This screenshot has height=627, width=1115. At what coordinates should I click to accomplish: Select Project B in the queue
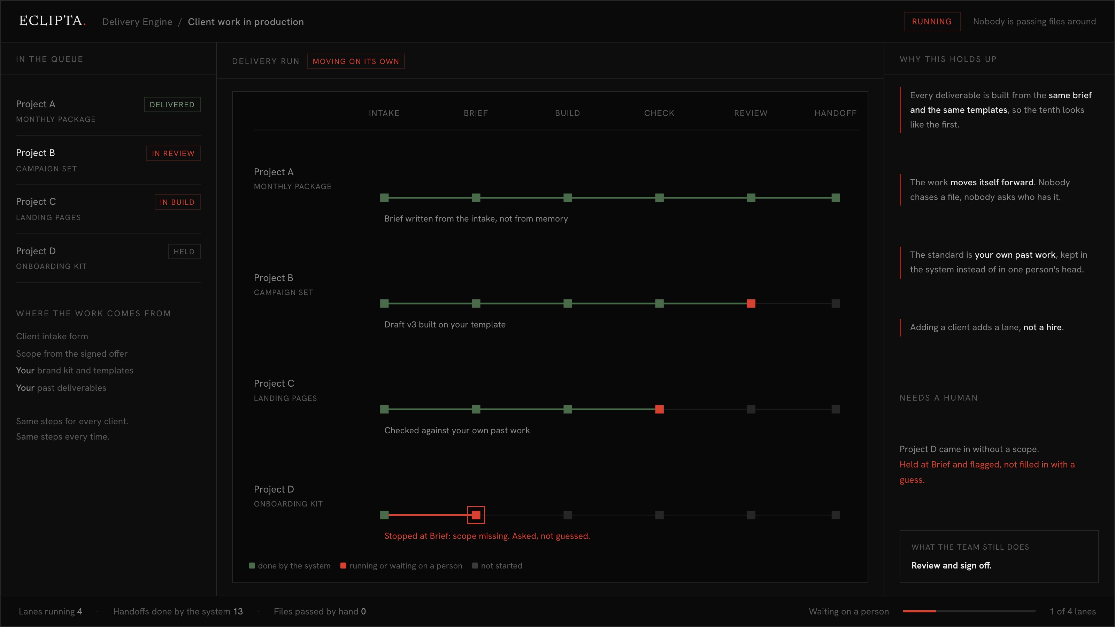[108, 160]
